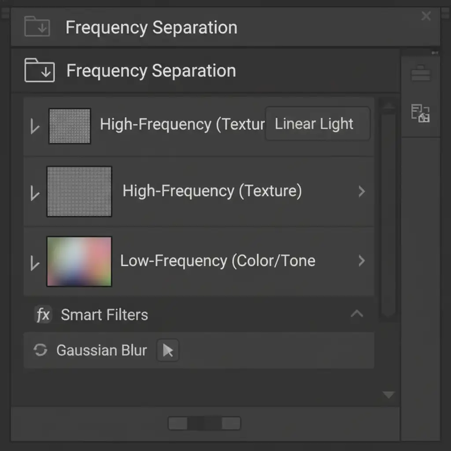Click the Frequency Separation group folder icon
The height and width of the screenshot is (451, 451).
(x=40, y=70)
